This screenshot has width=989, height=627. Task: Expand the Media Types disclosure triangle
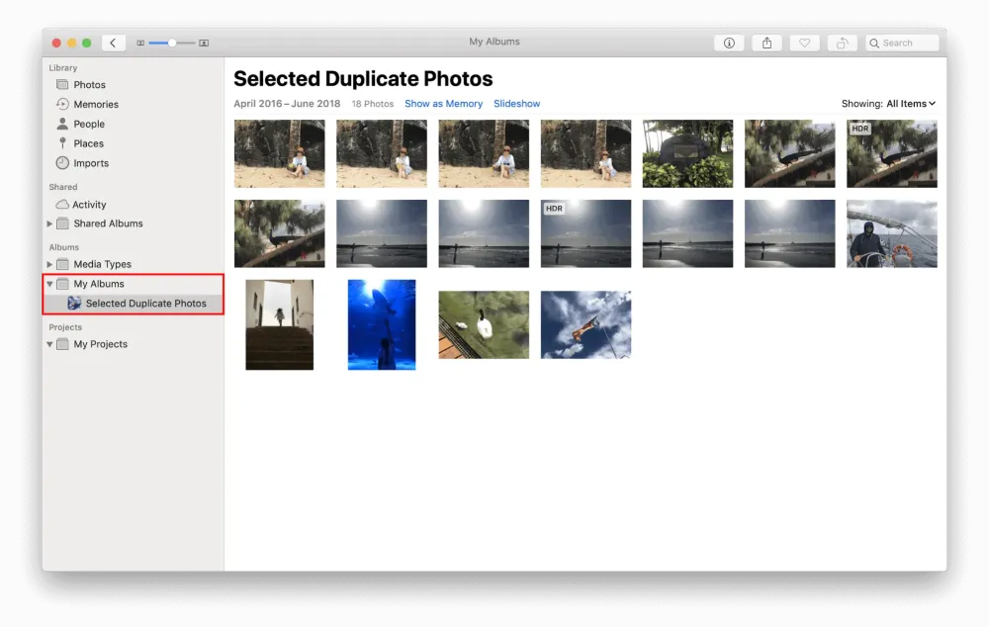pyautogui.click(x=50, y=265)
